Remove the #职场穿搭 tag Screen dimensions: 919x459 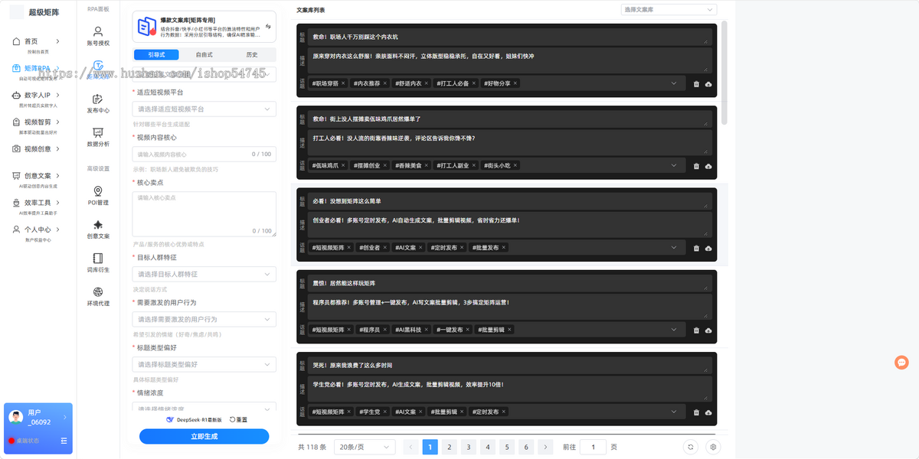tap(343, 83)
